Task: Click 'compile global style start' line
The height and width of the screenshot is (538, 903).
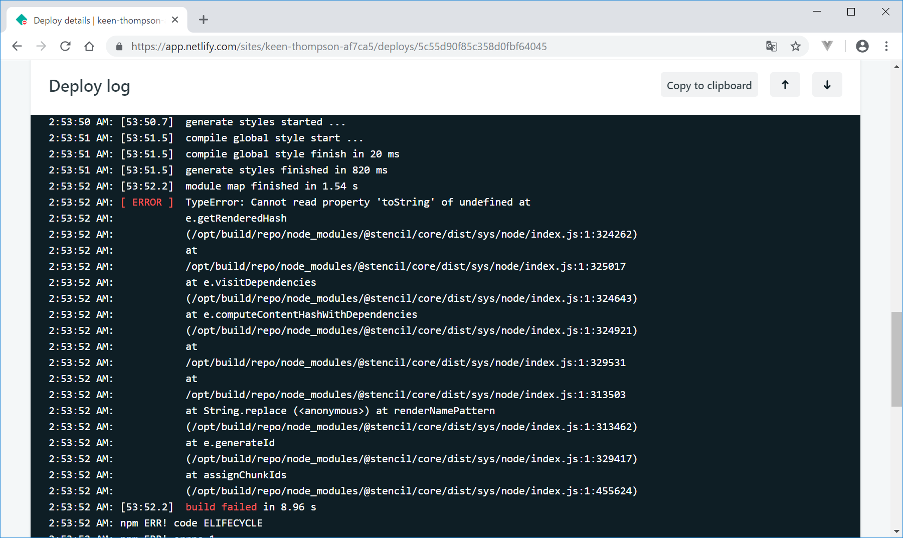Action: (x=274, y=138)
